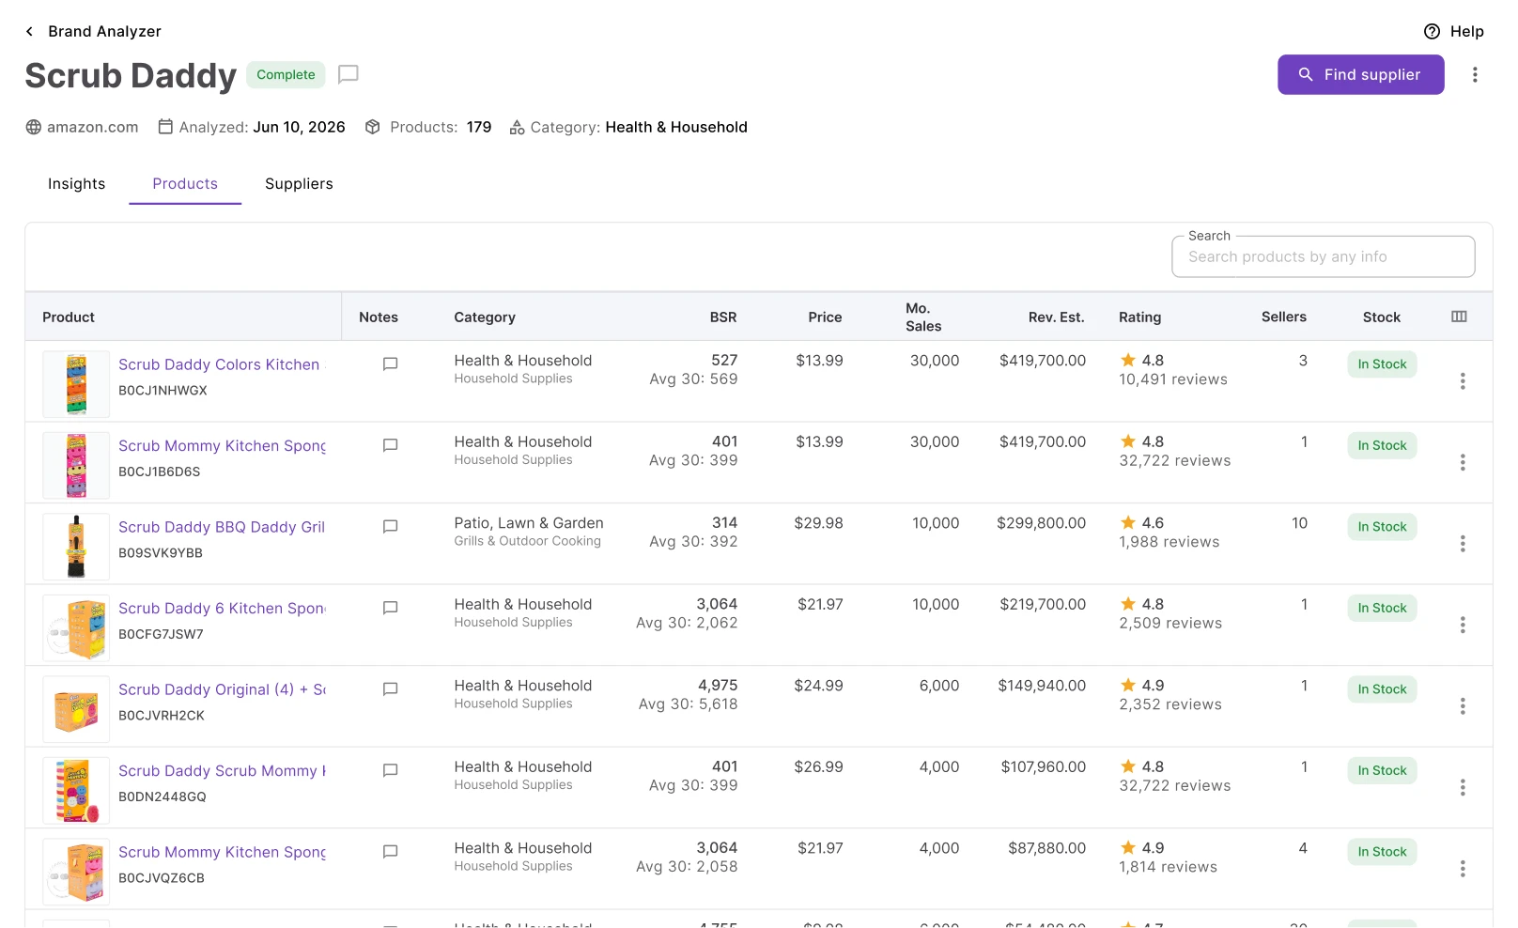Add note for Scrub Daddy Original (4) row

coord(391,689)
